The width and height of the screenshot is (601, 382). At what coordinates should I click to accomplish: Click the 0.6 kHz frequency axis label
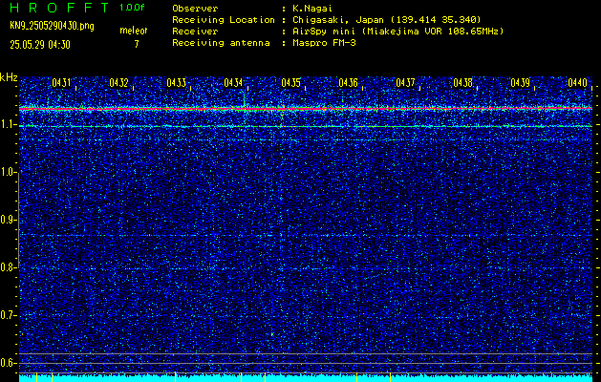[7, 363]
